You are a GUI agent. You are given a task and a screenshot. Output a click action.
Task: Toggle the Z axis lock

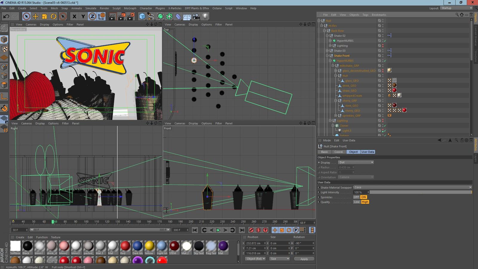pos(92,16)
